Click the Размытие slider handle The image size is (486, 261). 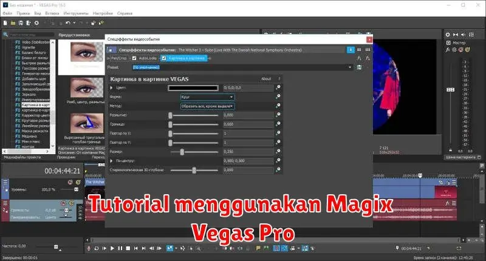tap(170, 115)
